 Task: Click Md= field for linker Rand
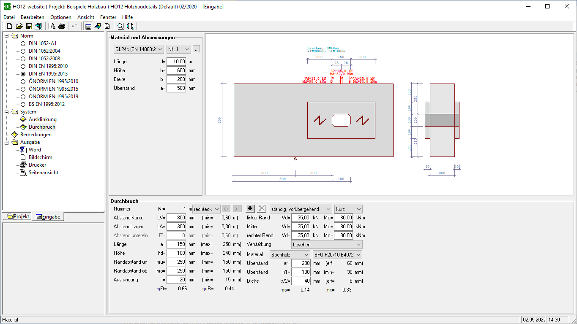pos(343,218)
